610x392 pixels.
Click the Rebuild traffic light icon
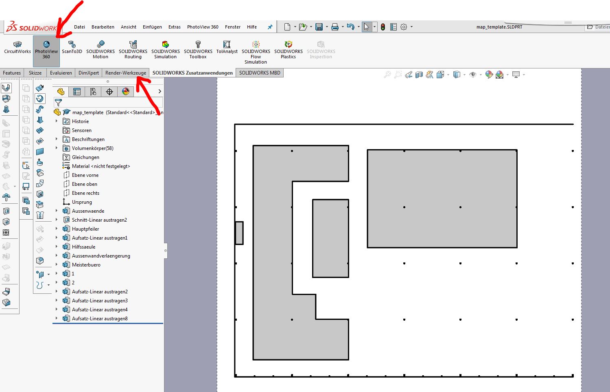(383, 27)
